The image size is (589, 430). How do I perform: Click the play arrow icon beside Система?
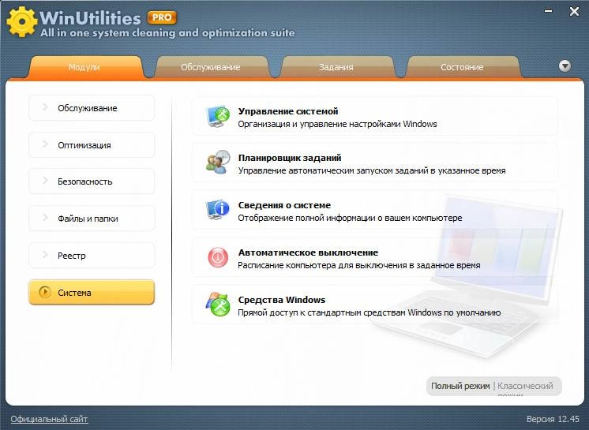pyautogui.click(x=45, y=292)
